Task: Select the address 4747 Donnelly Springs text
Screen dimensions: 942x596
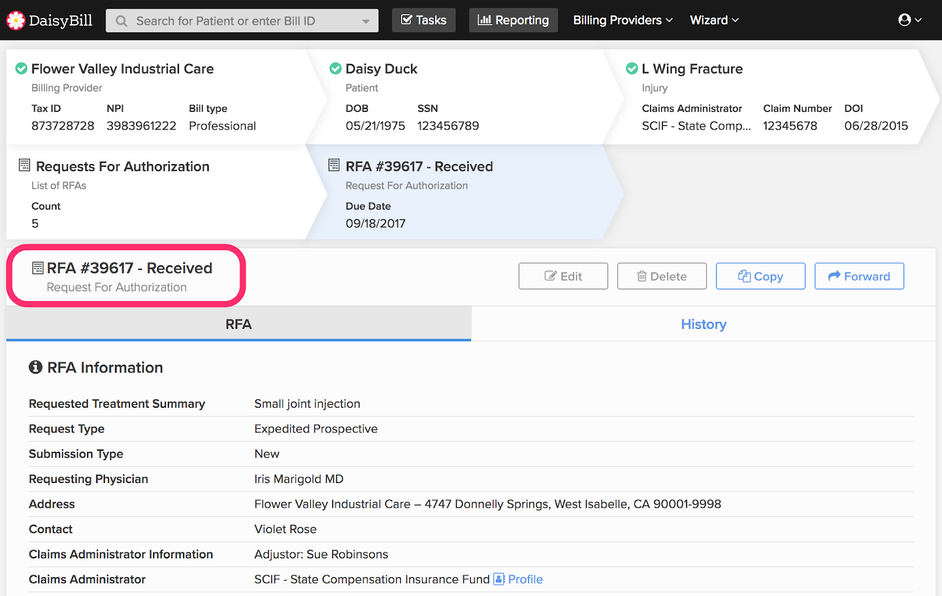Action: 487,504
